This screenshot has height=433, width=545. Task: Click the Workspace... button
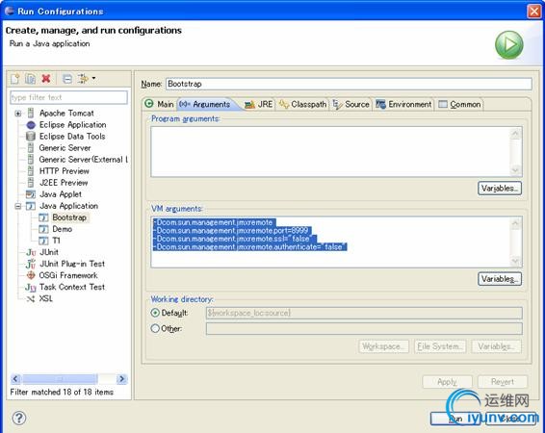click(383, 346)
